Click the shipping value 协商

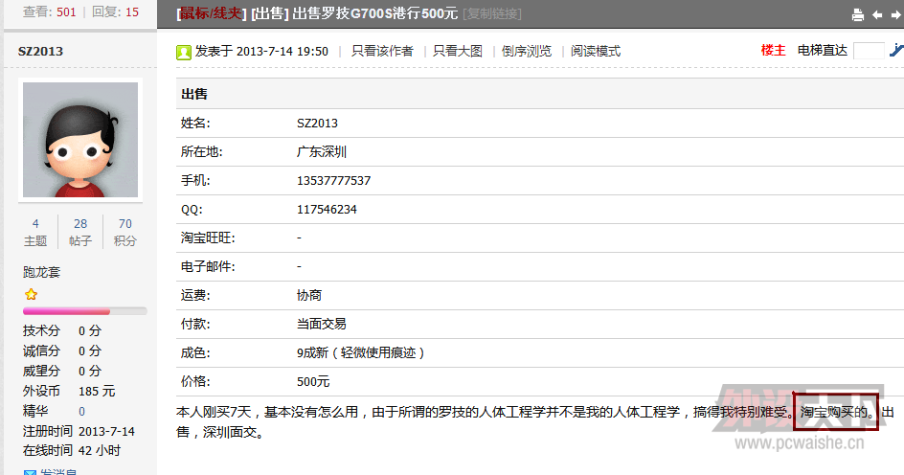(x=309, y=295)
